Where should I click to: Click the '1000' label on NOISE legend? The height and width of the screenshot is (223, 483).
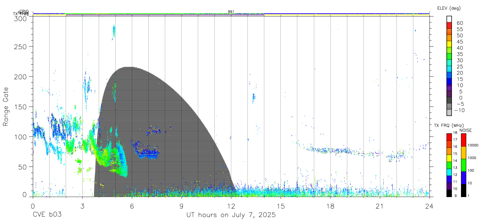(x=472, y=158)
